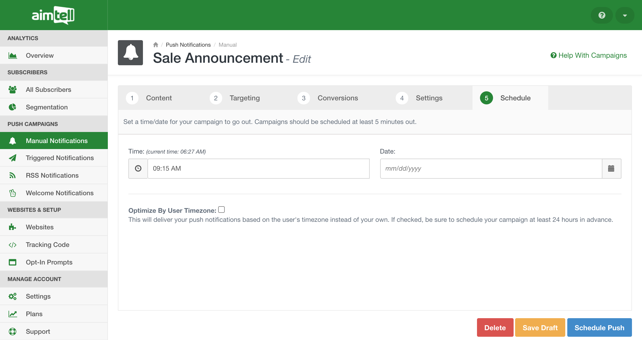642x340 pixels.
Task: Click the Schedule Push button
Action: pyautogui.click(x=599, y=328)
